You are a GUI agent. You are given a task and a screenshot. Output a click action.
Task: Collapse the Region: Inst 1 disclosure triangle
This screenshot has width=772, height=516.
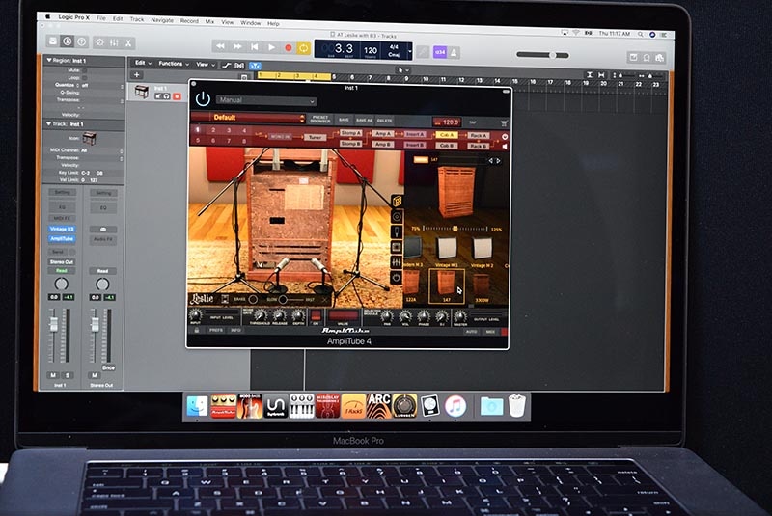coord(49,60)
